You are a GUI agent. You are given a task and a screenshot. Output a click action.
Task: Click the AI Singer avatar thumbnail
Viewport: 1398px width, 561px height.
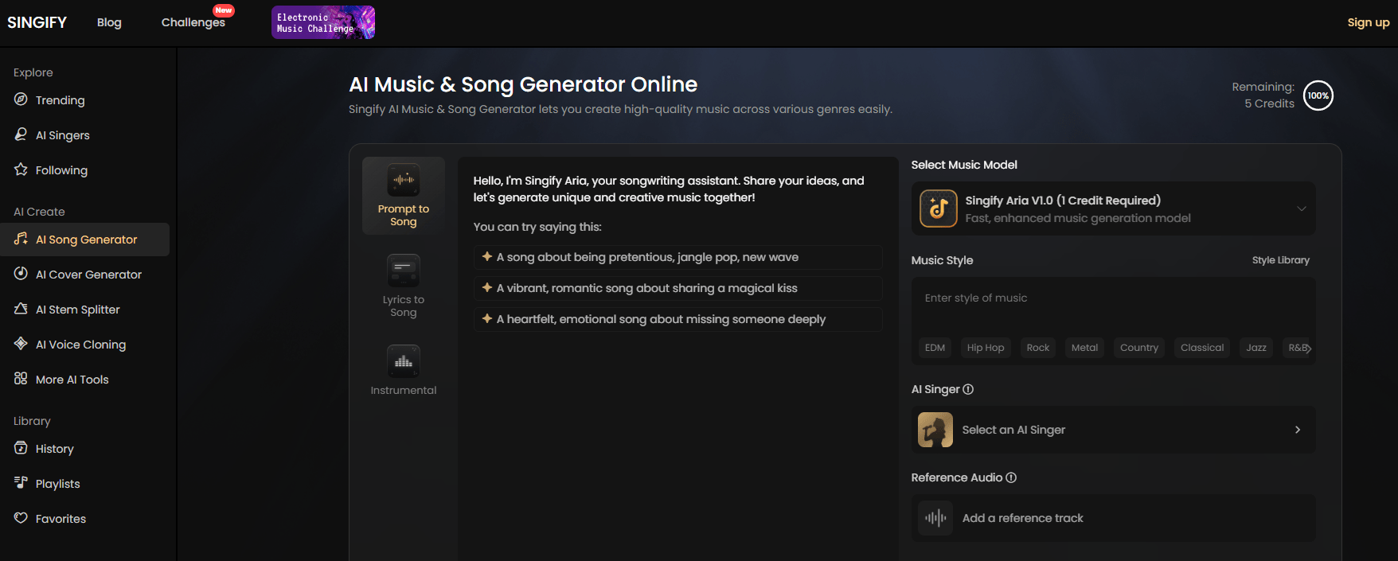pyautogui.click(x=935, y=430)
